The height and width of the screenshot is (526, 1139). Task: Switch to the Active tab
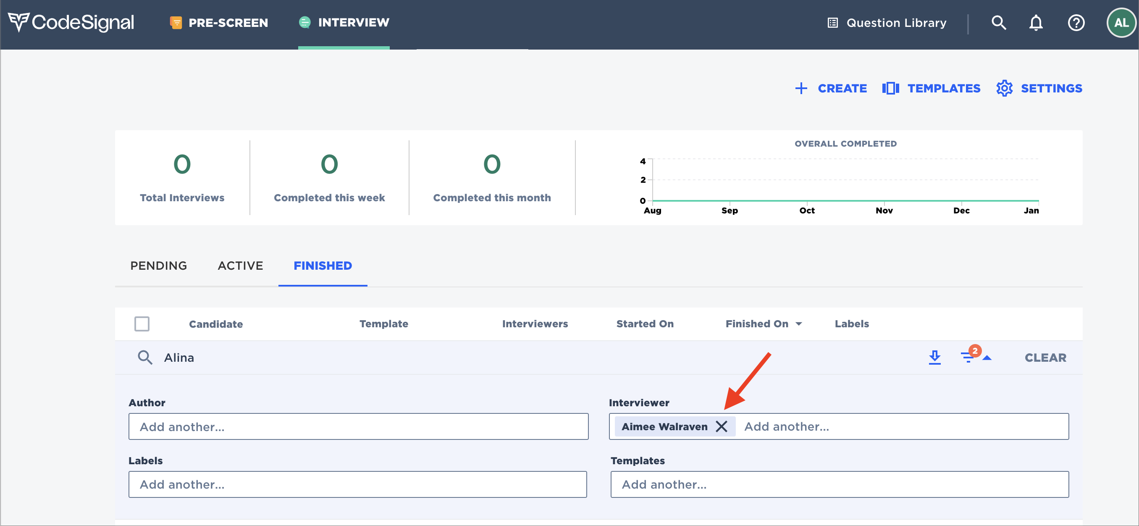pyautogui.click(x=240, y=266)
